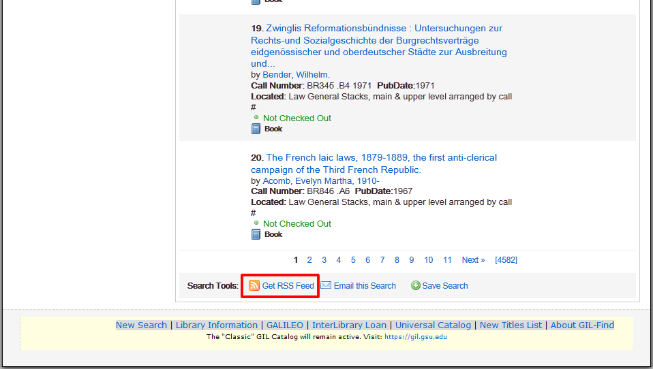Click Email this Search link

click(365, 286)
